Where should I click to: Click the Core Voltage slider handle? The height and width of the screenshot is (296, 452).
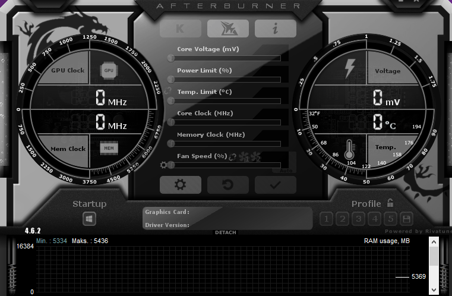click(171, 58)
